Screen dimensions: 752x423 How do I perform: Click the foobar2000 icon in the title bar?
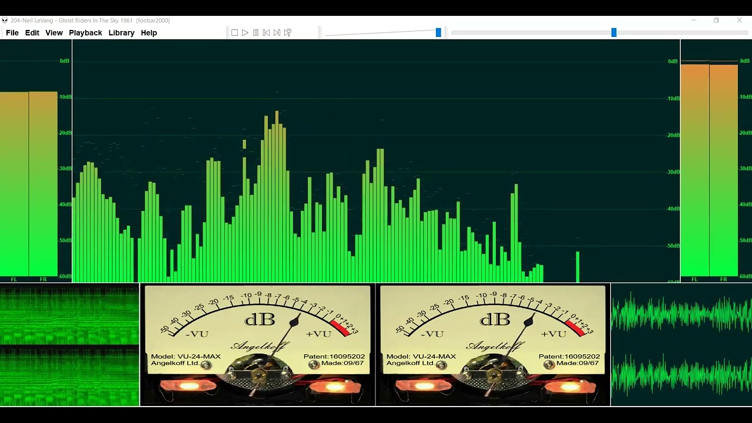pos(5,20)
